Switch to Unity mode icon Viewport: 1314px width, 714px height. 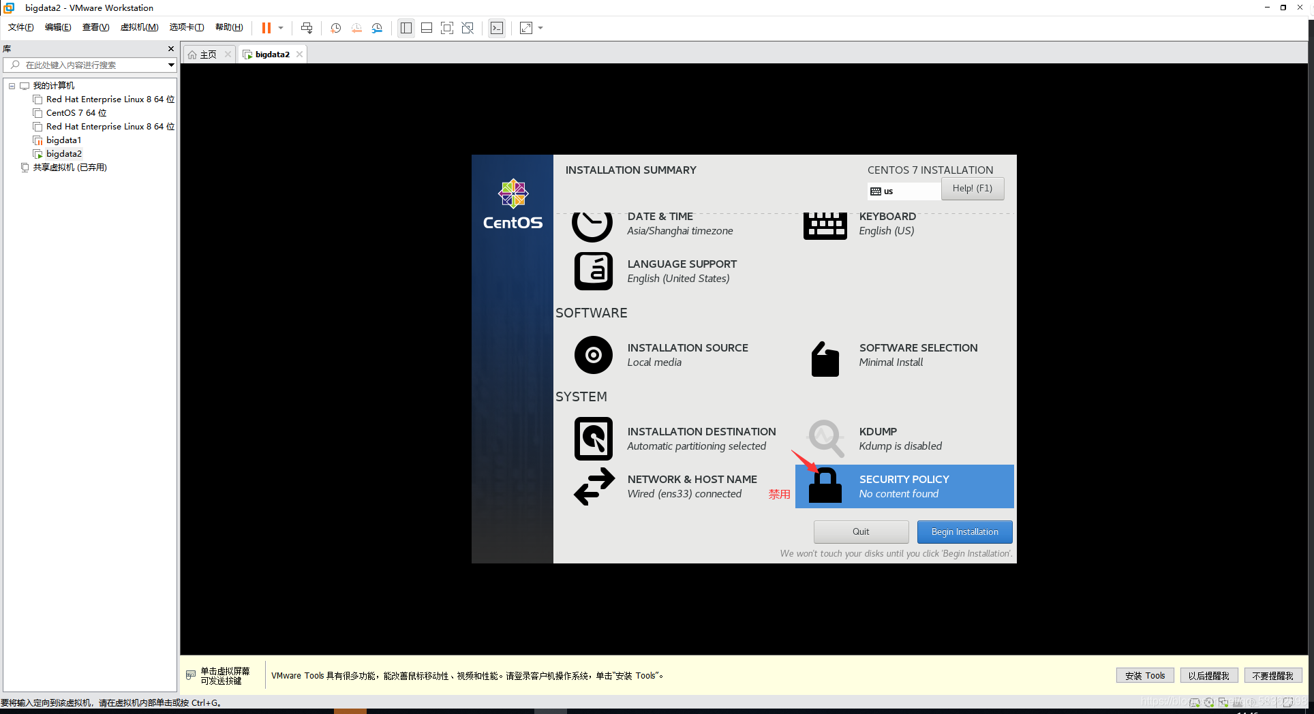click(468, 28)
